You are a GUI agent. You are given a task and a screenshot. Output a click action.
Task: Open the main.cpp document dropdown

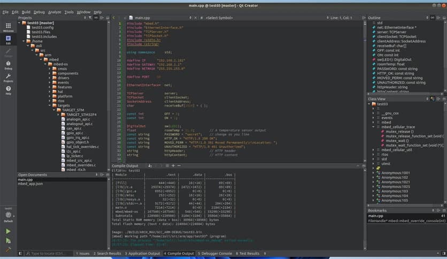190,18
